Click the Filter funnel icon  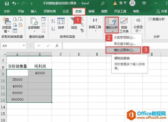click(x=74, y=23)
